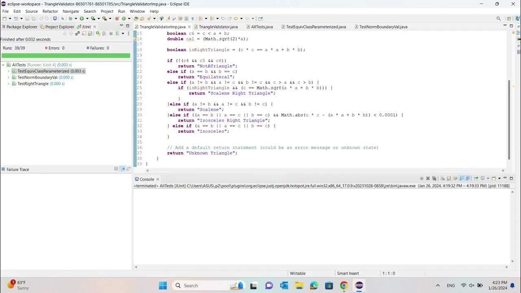The width and height of the screenshot is (521, 293).
Task: Click Show Failures Only icon in JUnit view
Action: pos(77,33)
